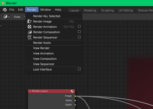The width and height of the screenshot is (153, 109).
Task: Switch to the Texture Paint workspace tab
Action: [145, 10]
